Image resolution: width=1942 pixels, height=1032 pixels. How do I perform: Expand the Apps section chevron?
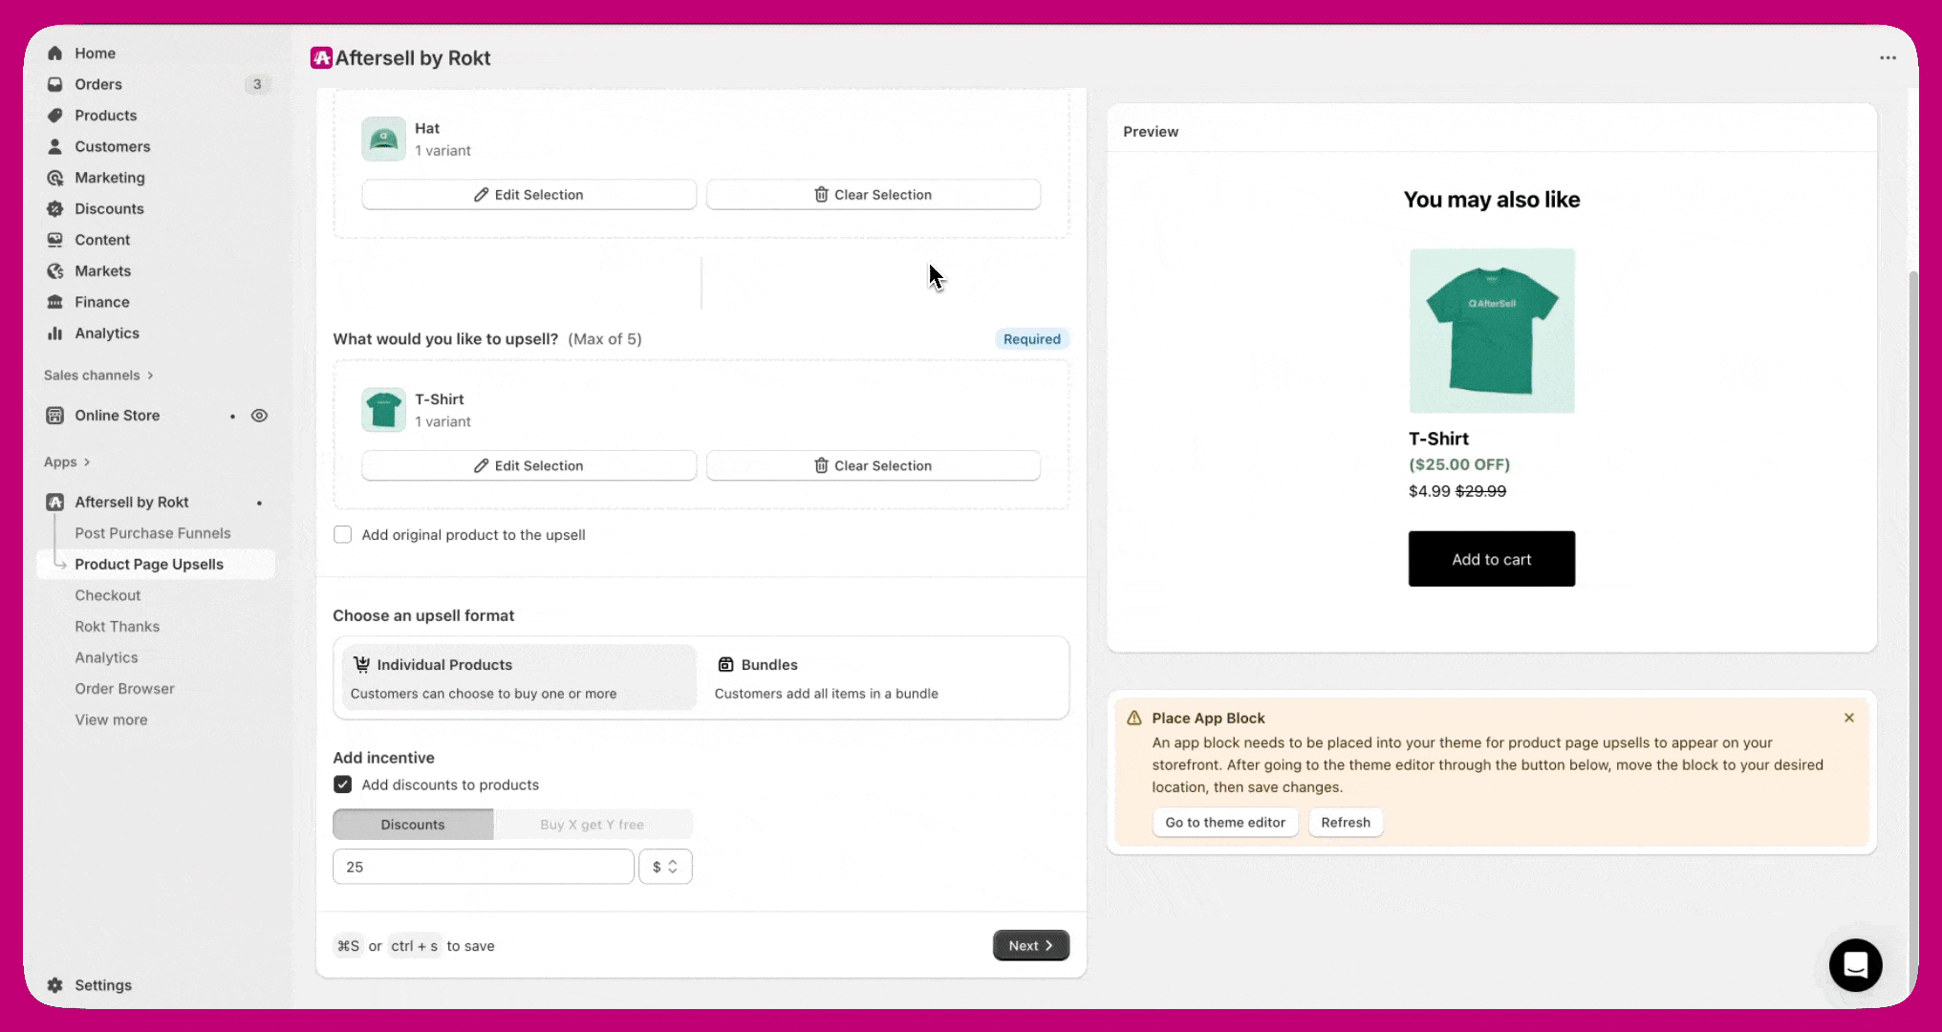[87, 462]
